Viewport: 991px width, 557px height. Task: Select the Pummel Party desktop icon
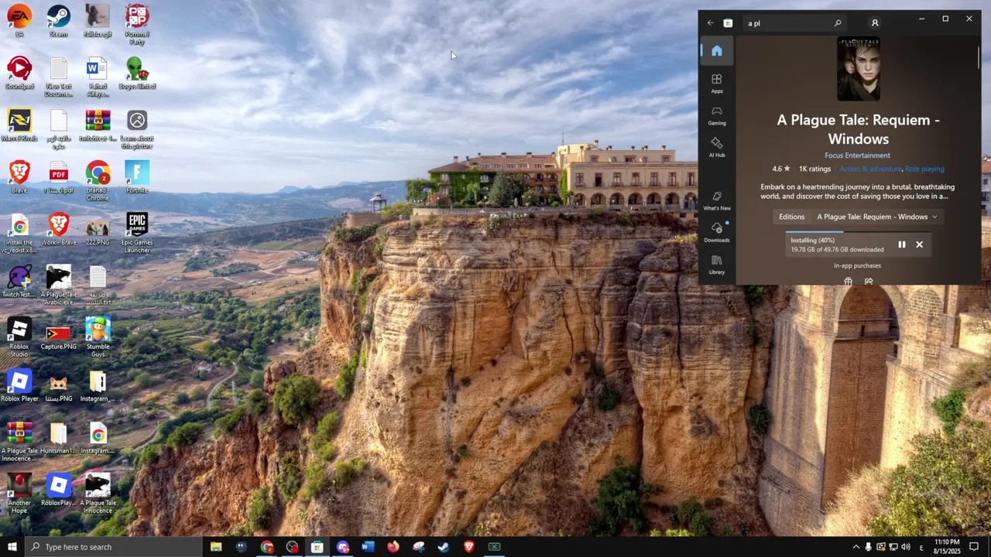click(x=137, y=25)
